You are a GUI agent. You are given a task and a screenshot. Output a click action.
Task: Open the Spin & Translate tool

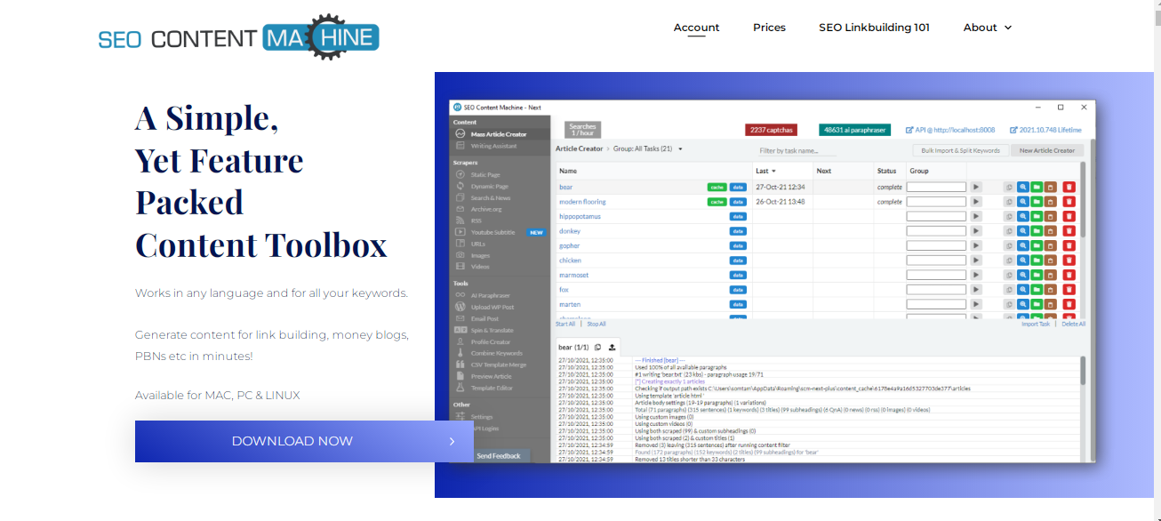click(492, 330)
